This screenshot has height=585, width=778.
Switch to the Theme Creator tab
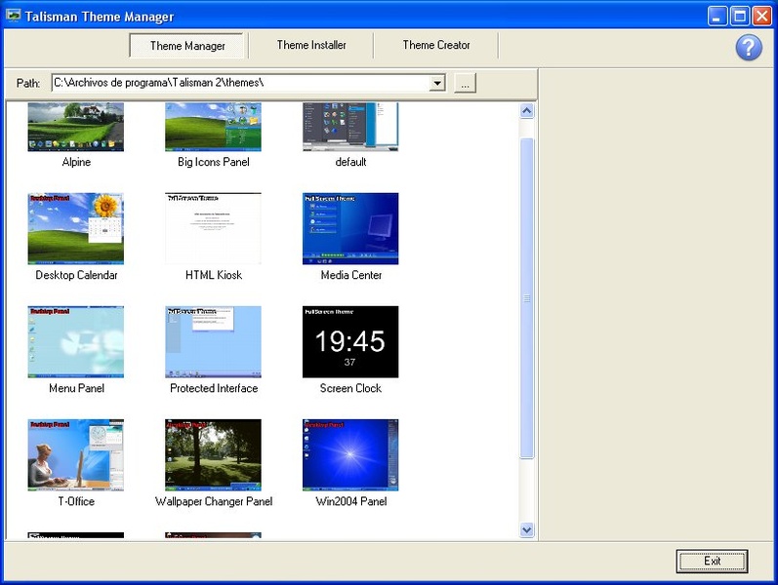436,45
